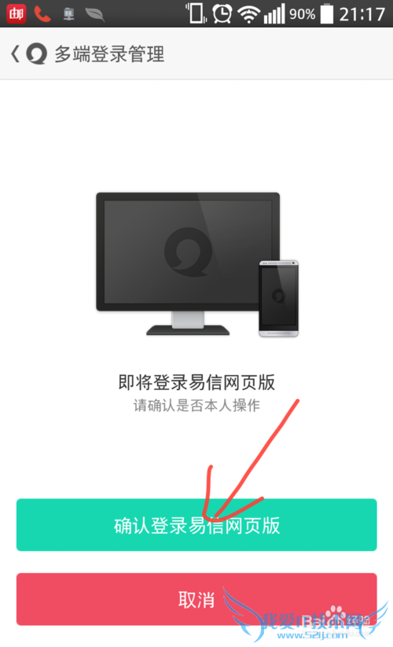
Task: Tap the 多端登录管理 title text
Action: click(x=110, y=54)
